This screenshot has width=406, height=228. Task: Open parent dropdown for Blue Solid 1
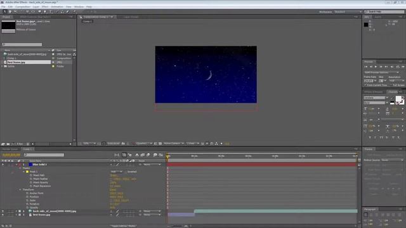152,165
